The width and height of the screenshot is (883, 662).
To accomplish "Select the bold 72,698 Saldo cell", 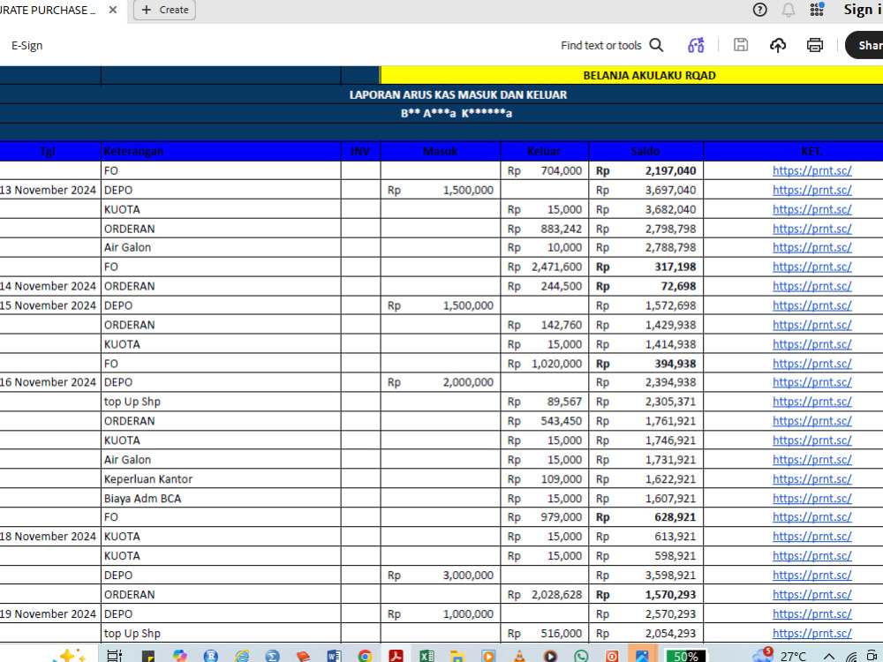I will (x=646, y=286).
